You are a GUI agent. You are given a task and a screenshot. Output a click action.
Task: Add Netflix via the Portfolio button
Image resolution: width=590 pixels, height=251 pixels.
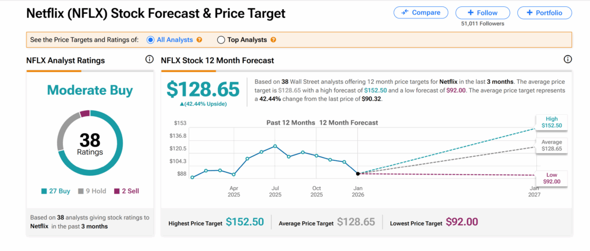click(x=544, y=13)
